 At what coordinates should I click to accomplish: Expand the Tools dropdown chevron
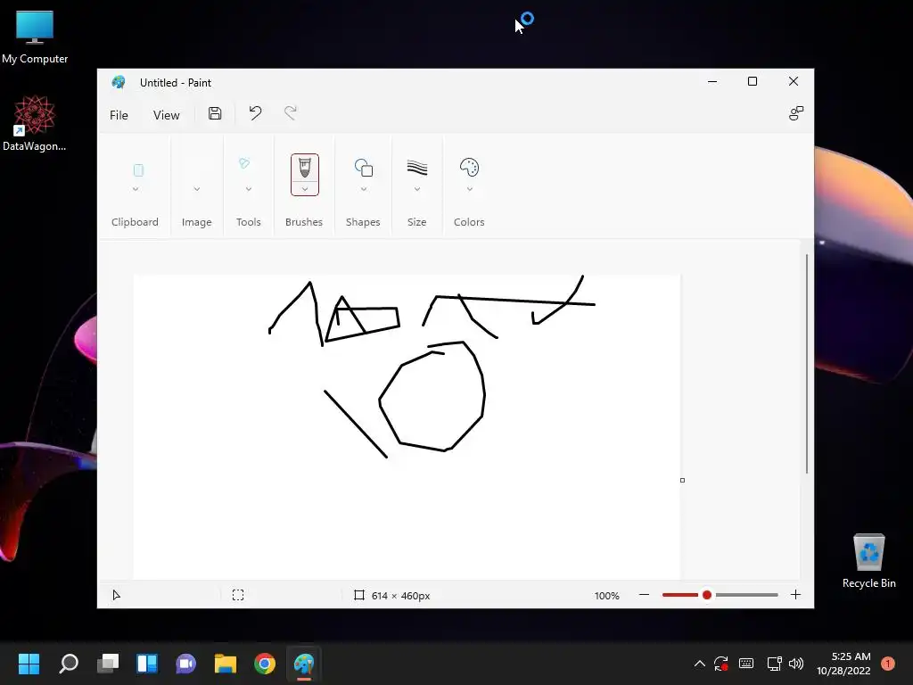249,189
